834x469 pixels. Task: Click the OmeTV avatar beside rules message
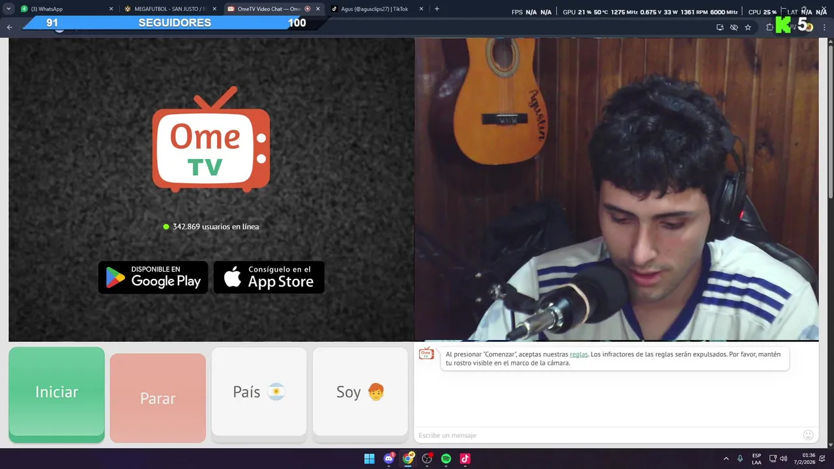pos(426,354)
